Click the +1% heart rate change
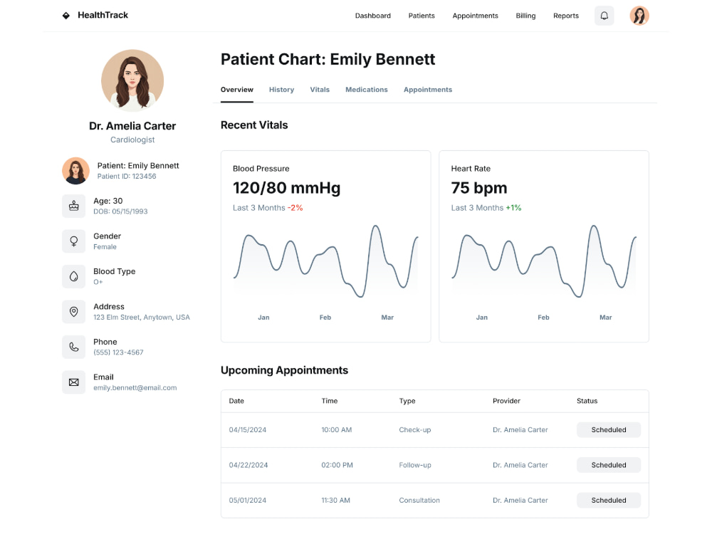This screenshot has width=712, height=534. (513, 207)
